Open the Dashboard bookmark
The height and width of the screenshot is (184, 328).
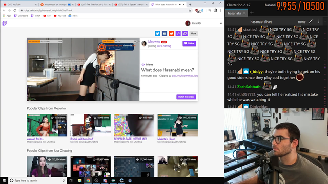point(21,16)
